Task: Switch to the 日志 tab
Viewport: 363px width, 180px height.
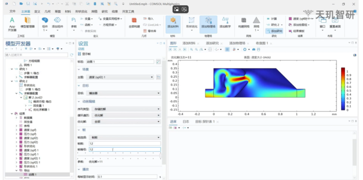Action: tap(186, 121)
